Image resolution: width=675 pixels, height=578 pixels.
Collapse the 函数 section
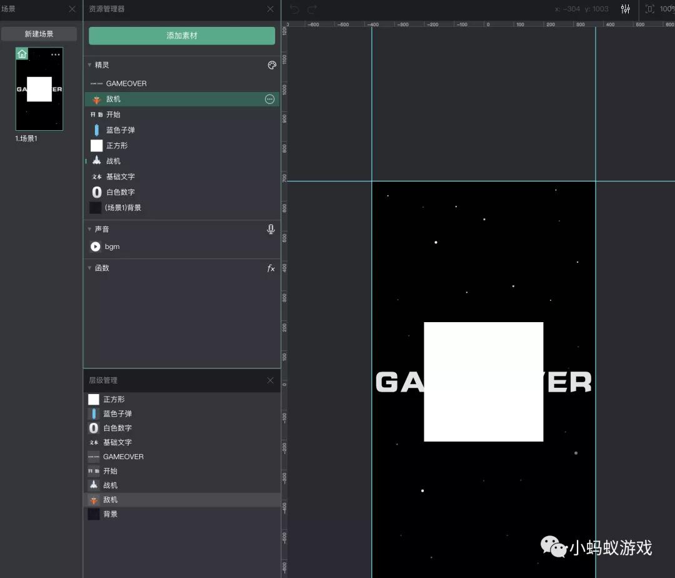(89, 268)
